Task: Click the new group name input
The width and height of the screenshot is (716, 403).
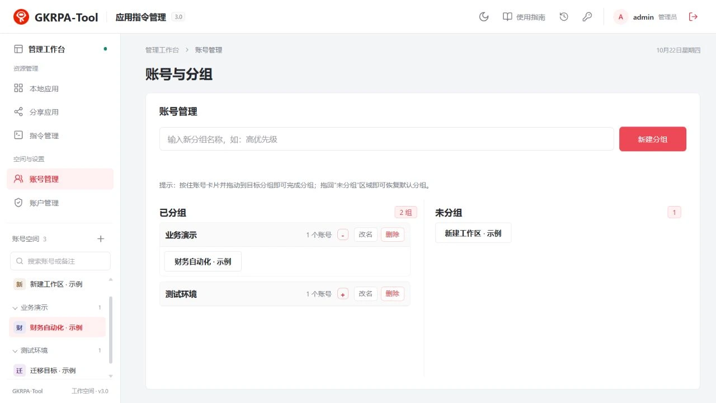Action: [387, 139]
